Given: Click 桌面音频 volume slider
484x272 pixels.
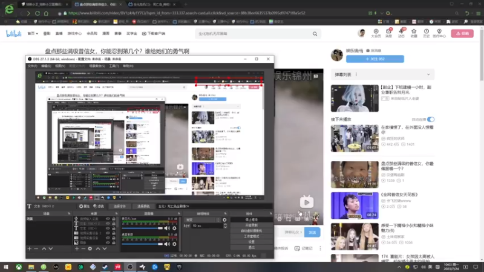Looking at the screenshot, I should pos(142,244).
